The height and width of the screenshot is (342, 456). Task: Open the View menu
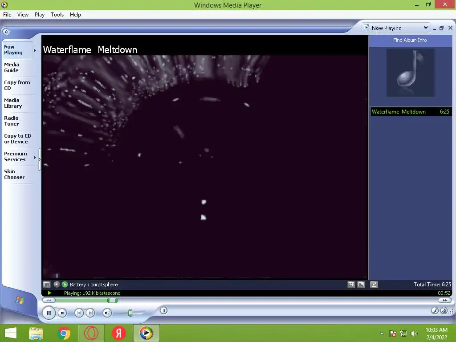23,15
